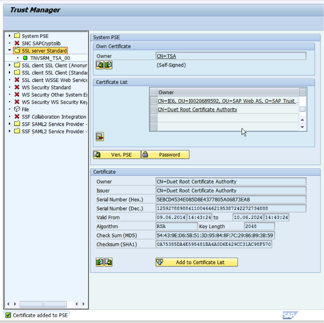Viewport: 324px width, 323px height.
Task: Expand second SSF SAML2 Service Provider node
Action: pyautogui.click(x=10, y=131)
